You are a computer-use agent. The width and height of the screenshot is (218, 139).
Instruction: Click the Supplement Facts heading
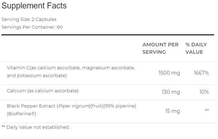34,6
